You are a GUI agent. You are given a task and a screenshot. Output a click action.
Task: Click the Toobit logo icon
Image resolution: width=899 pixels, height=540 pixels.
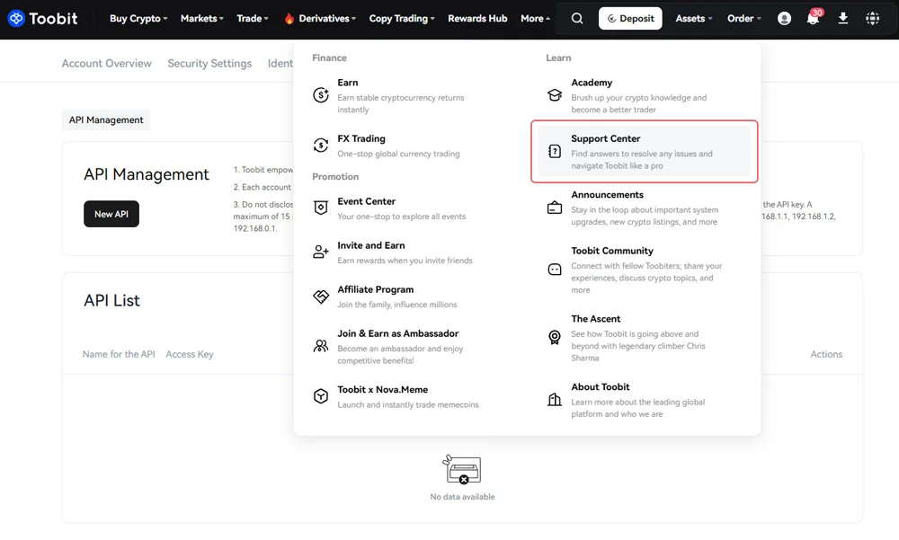coord(16,18)
